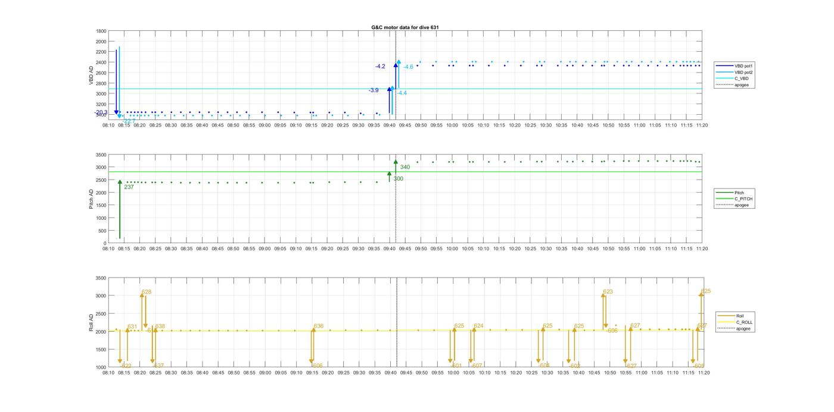834x412 pixels.
Task: Click the "2400" tick on VBD axis
Action: click(x=101, y=62)
